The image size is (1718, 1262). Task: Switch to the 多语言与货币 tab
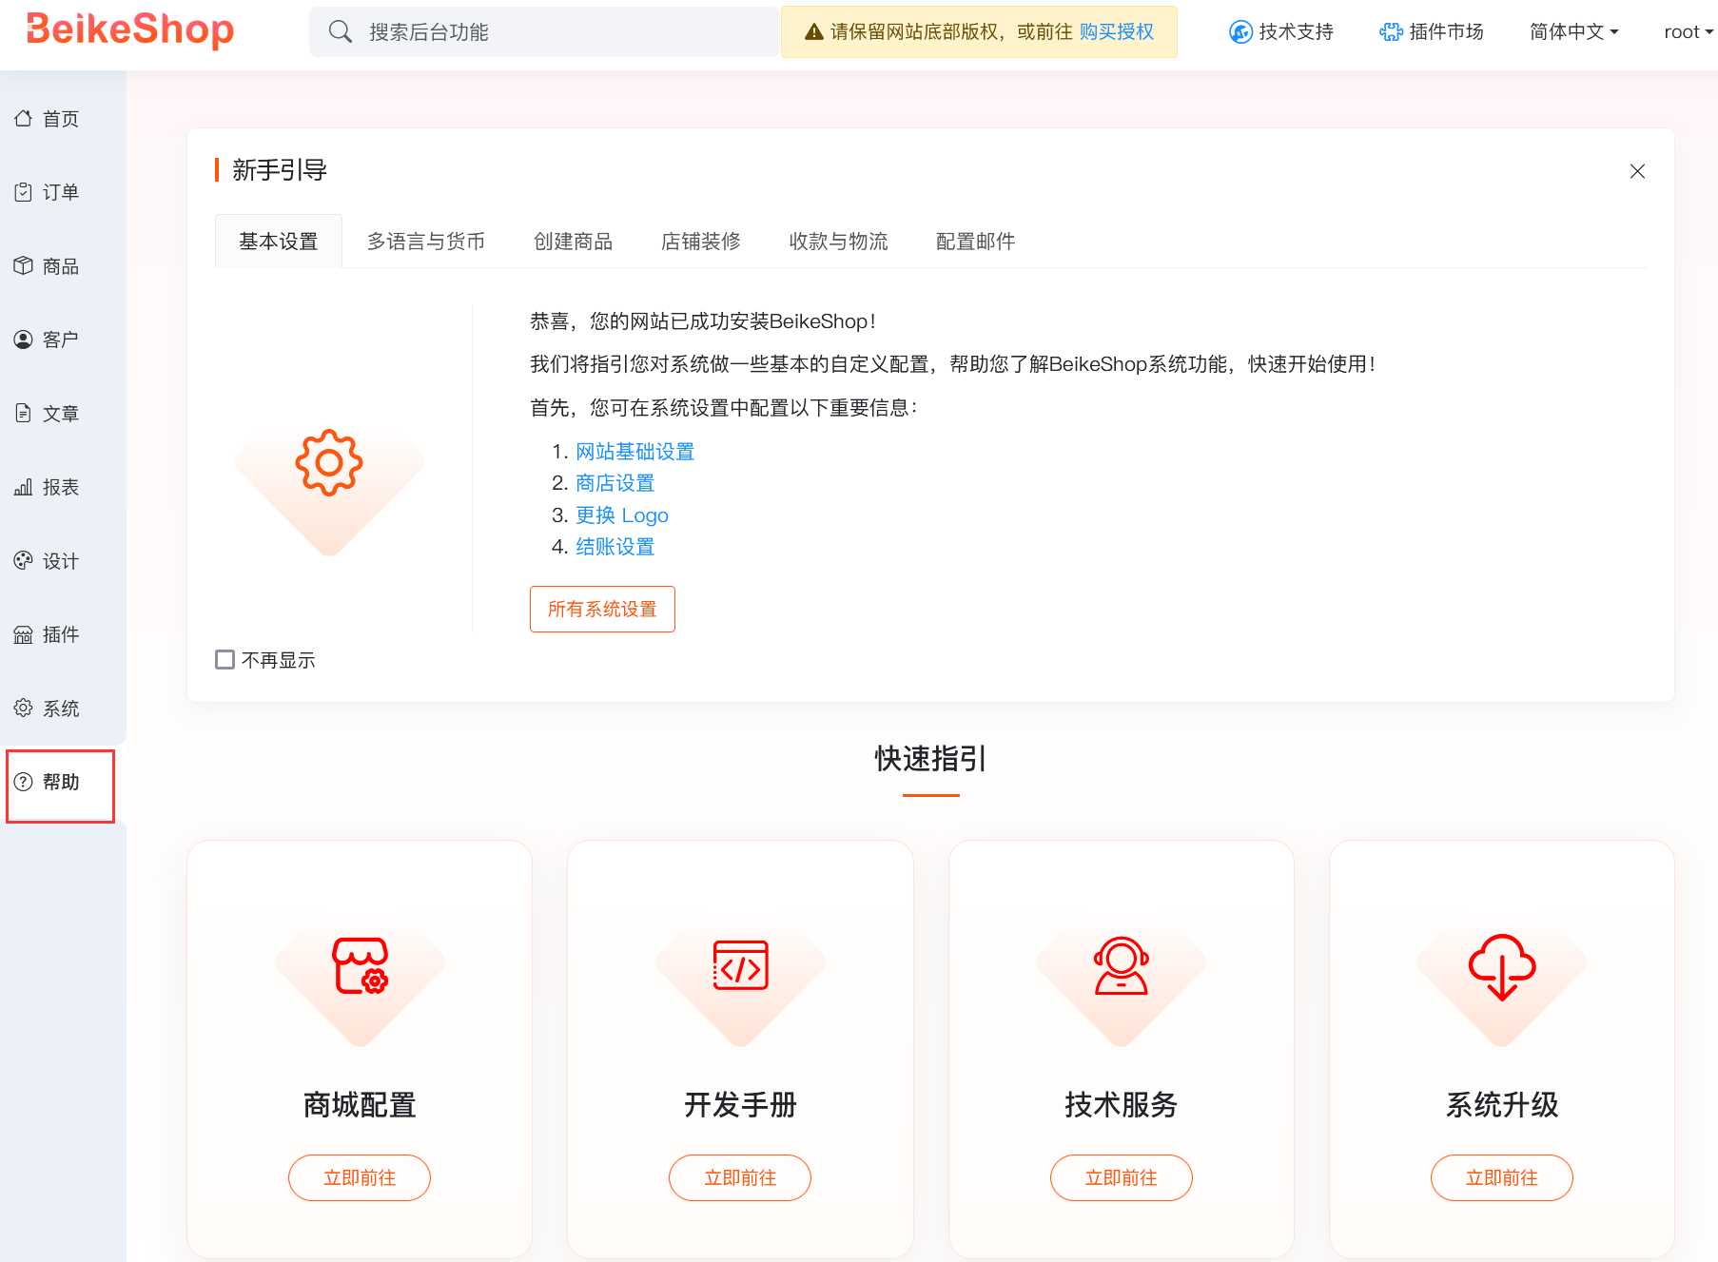tap(426, 242)
